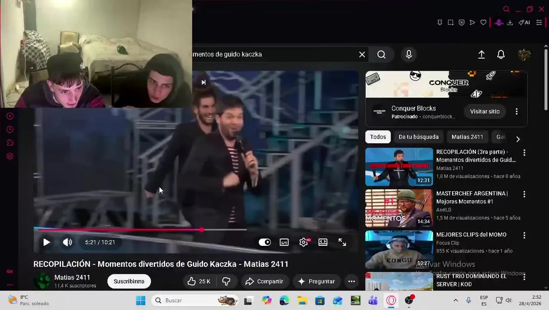This screenshot has width=549, height=310.
Task: Open options menu for Conquer Blocks ad
Action: [x=517, y=112]
